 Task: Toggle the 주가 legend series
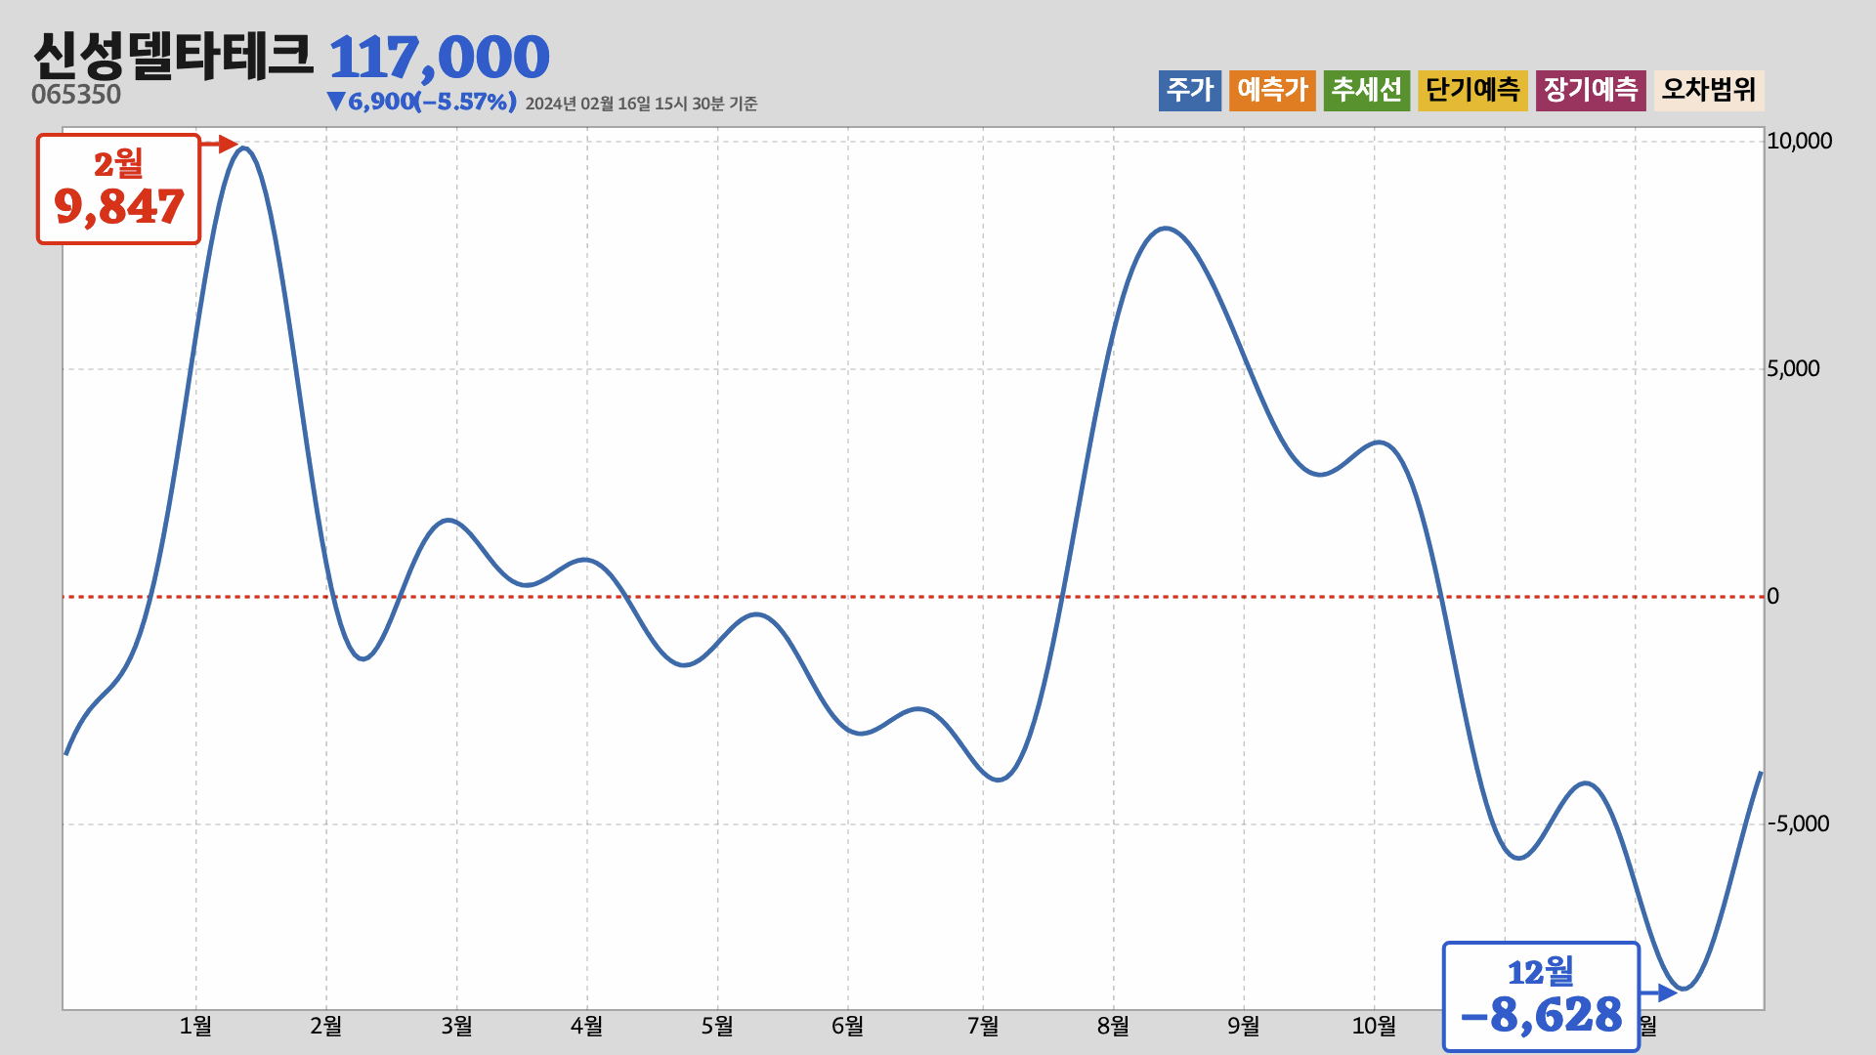click(x=1189, y=90)
